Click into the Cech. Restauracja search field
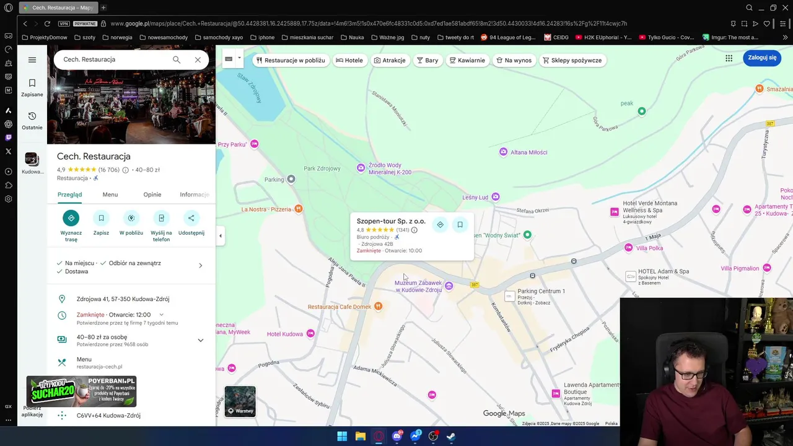This screenshot has height=446, width=793. click(x=113, y=59)
